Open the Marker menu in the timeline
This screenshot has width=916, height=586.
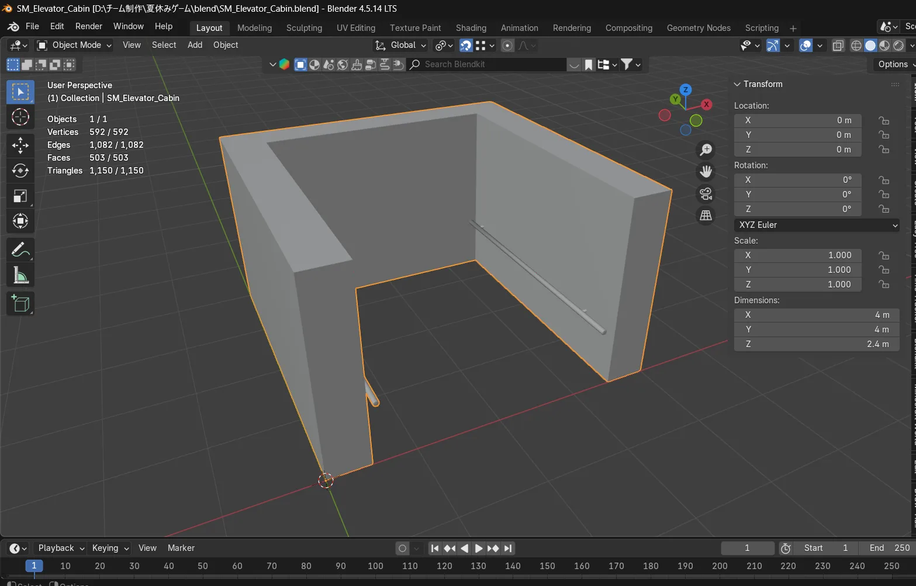click(x=181, y=548)
